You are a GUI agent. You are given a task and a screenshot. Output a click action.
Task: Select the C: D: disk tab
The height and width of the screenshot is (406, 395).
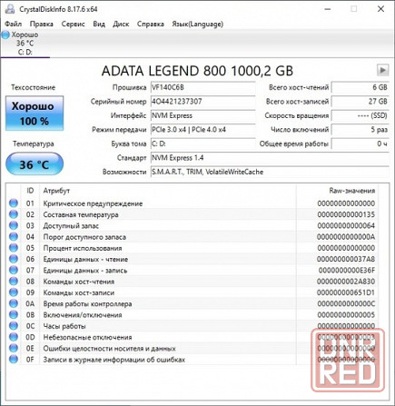(25, 44)
